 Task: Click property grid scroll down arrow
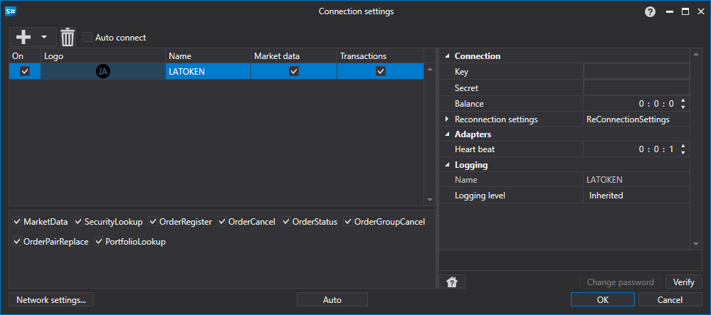pos(696,244)
